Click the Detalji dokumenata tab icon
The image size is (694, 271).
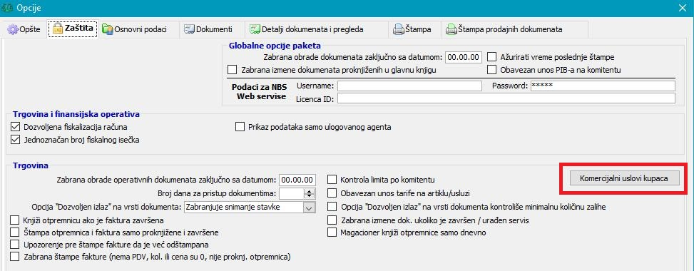255,30
